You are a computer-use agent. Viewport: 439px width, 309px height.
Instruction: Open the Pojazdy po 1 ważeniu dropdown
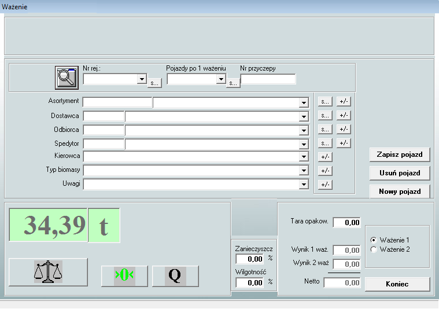(x=221, y=79)
